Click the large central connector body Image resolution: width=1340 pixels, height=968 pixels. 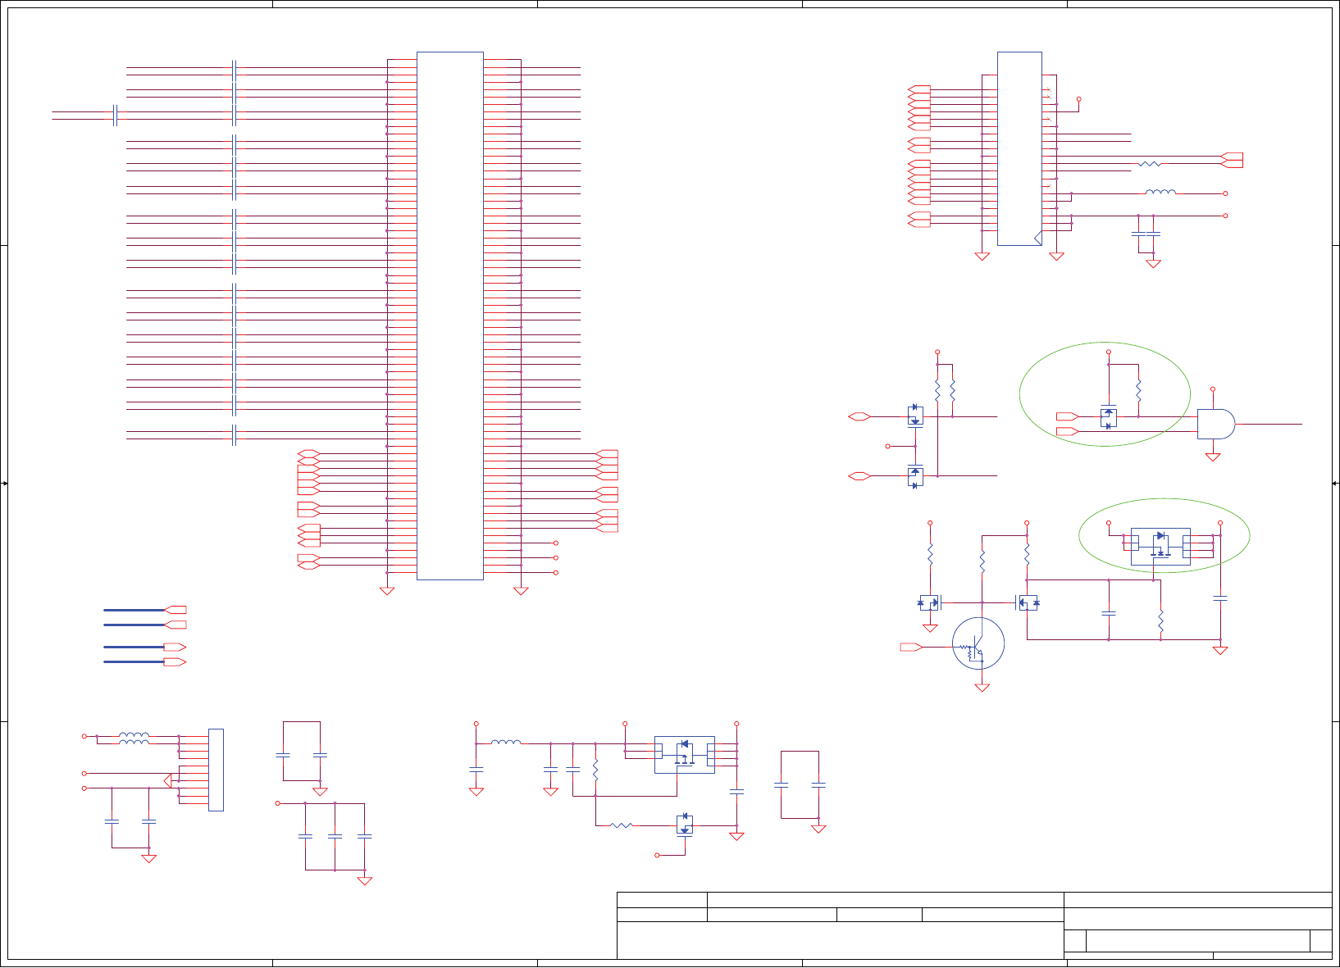[x=450, y=316]
